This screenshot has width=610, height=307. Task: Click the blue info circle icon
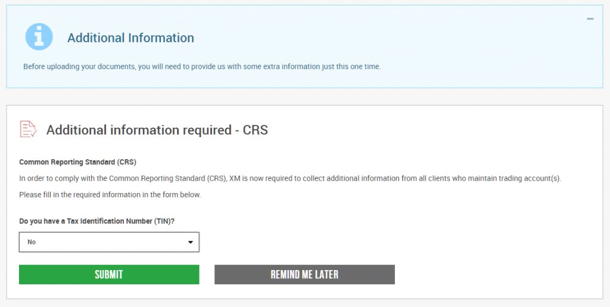click(39, 36)
